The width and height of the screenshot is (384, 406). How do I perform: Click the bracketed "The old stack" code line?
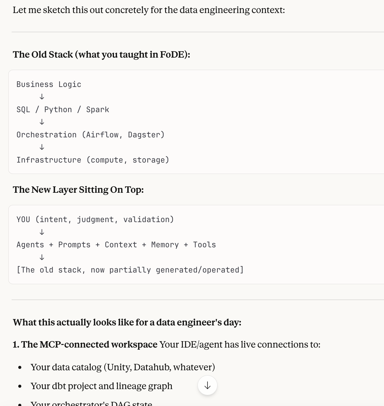(130, 270)
